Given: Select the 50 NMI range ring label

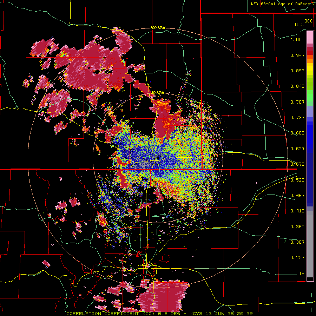Looking at the screenshot, I should [x=158, y=93].
